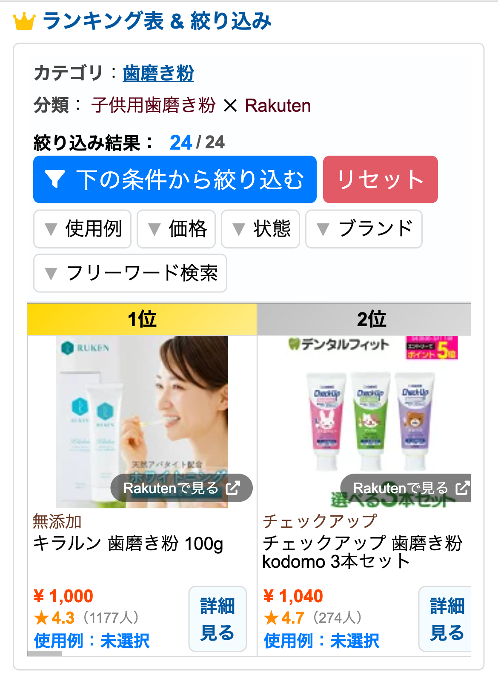498x682 pixels.
Task: Click the funnel filter icon on blue button
Action: [x=55, y=179]
